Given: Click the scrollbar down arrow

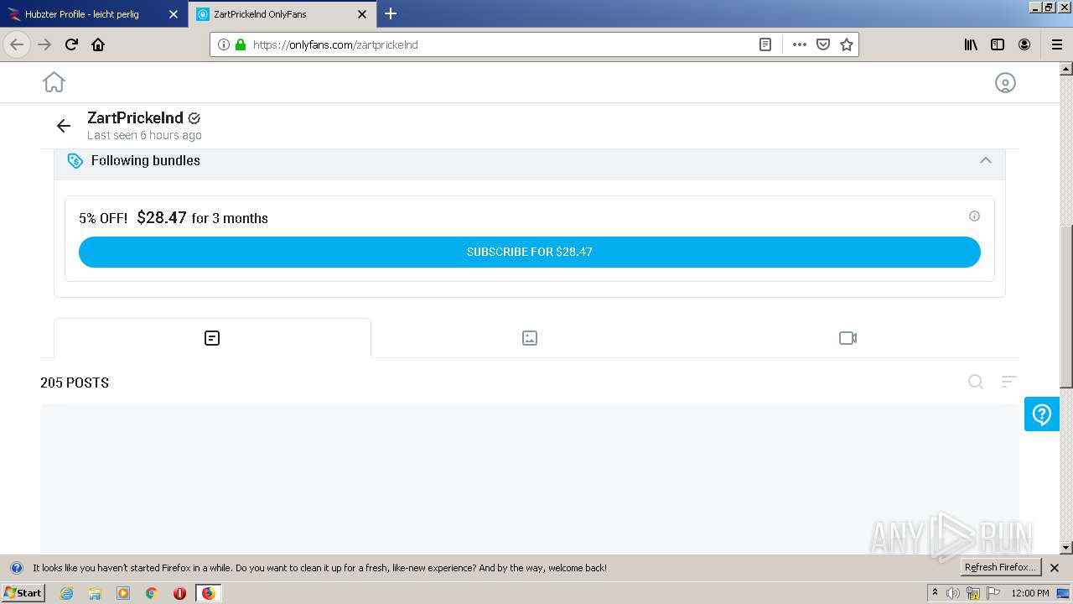Looking at the screenshot, I should point(1066,548).
